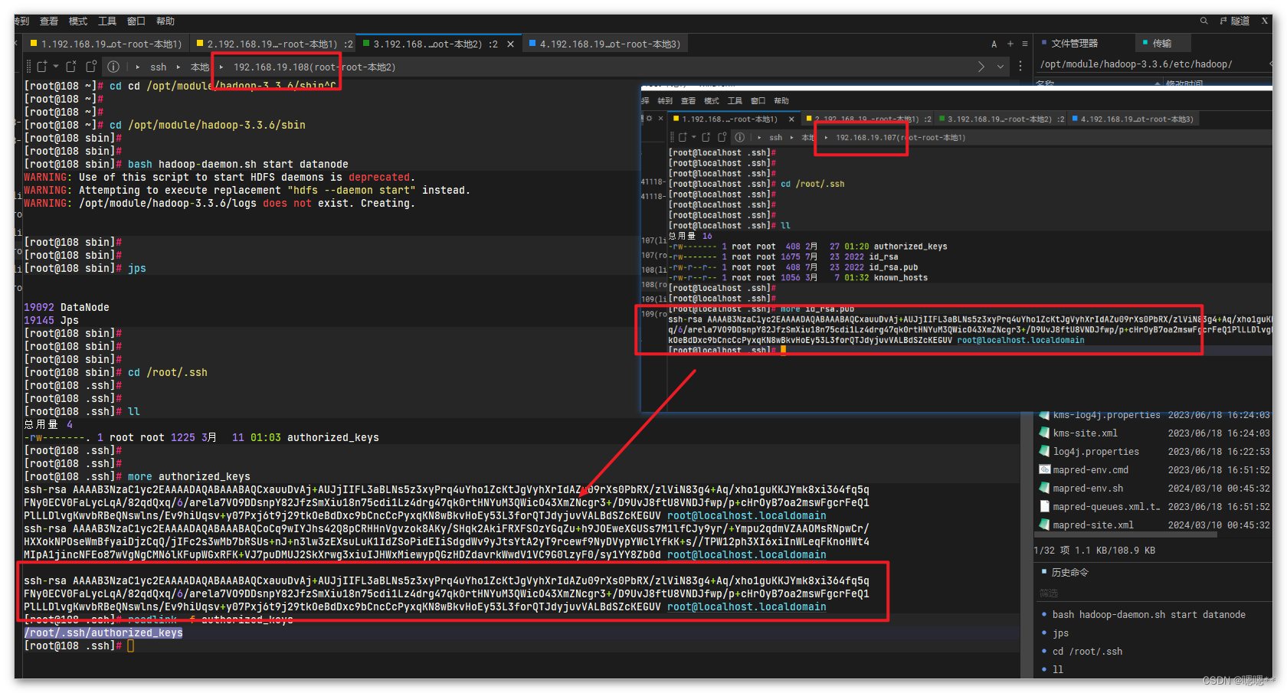Click the /root/.ssh/authorized_keys highlighted path
The image size is (1287, 693).
(x=103, y=633)
